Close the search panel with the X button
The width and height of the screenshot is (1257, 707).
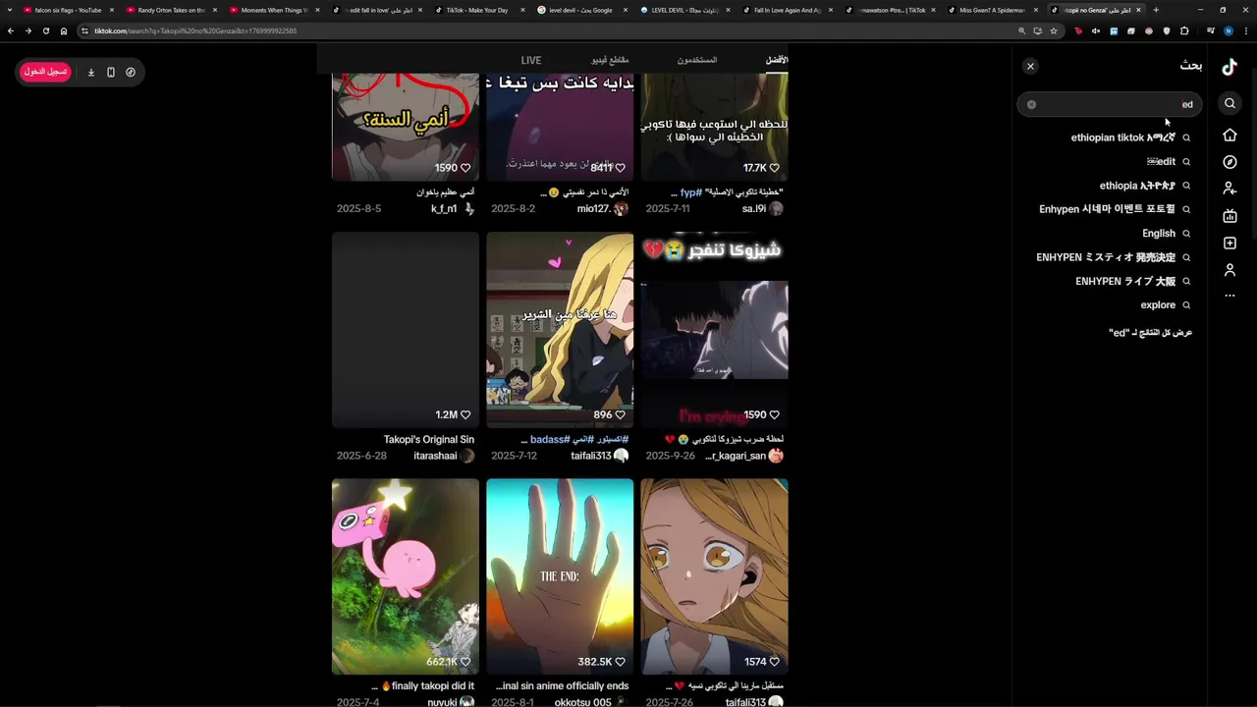[x=1030, y=66]
